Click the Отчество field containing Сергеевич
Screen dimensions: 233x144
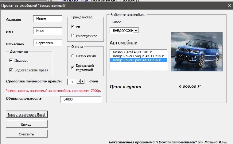point(47,43)
